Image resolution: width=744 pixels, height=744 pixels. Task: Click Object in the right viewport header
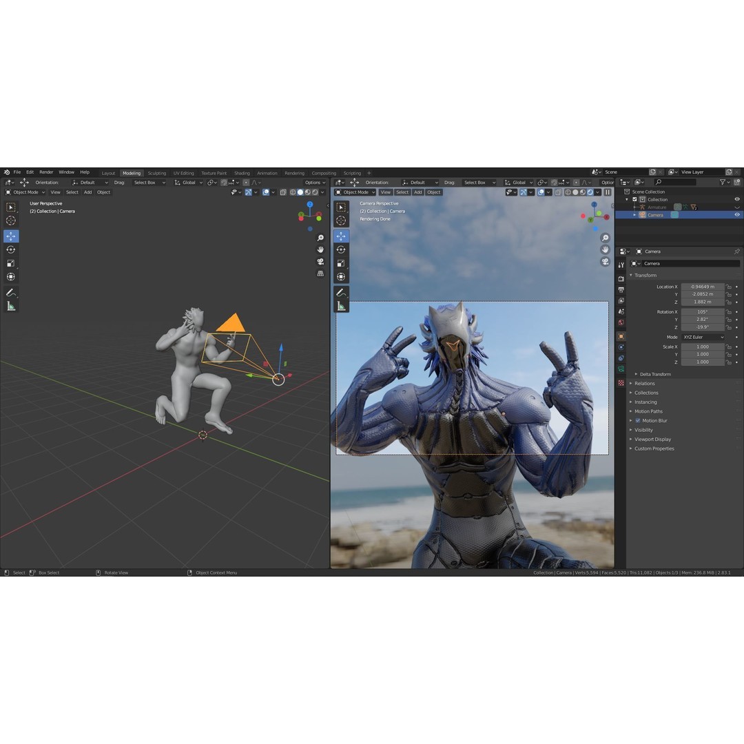click(434, 193)
